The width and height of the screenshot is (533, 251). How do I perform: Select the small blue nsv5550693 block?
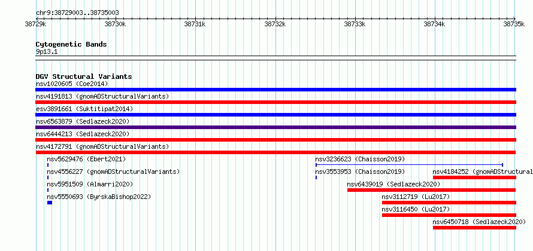50,203
